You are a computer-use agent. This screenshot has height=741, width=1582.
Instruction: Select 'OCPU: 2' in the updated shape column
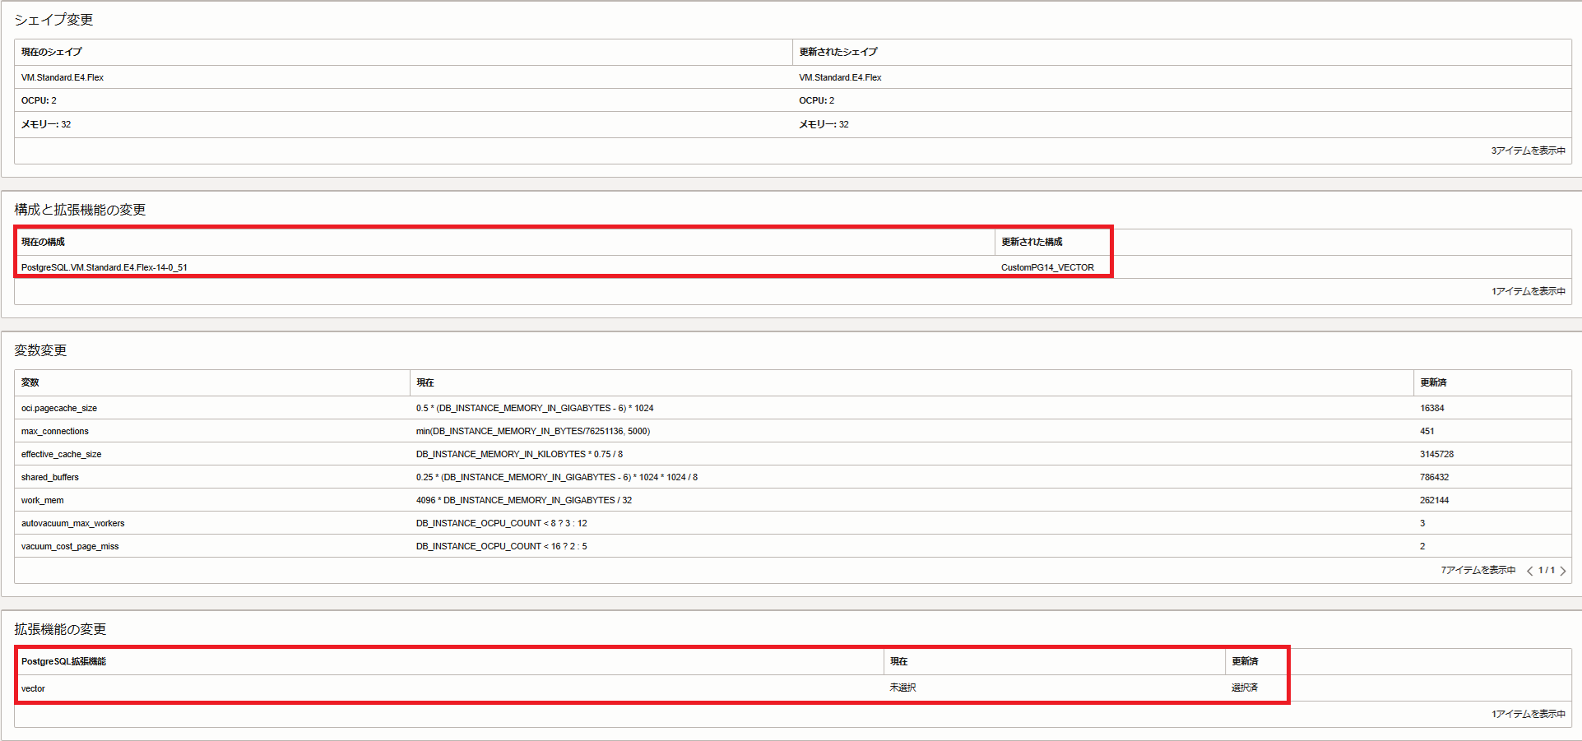point(816,100)
